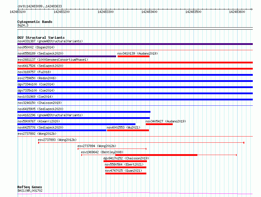Select the nsv6558189 purple variant bar

click(x=67, y=56)
